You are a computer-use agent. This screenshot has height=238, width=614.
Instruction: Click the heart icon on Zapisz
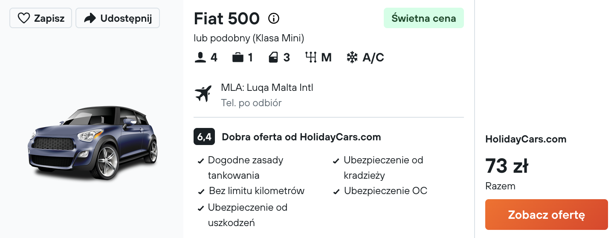coord(23,18)
